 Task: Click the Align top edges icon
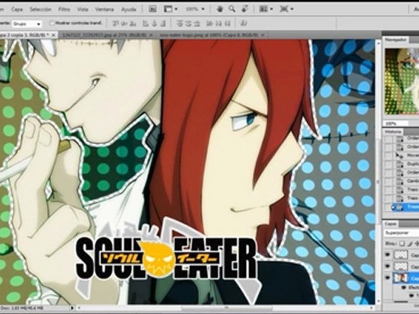[115, 24]
